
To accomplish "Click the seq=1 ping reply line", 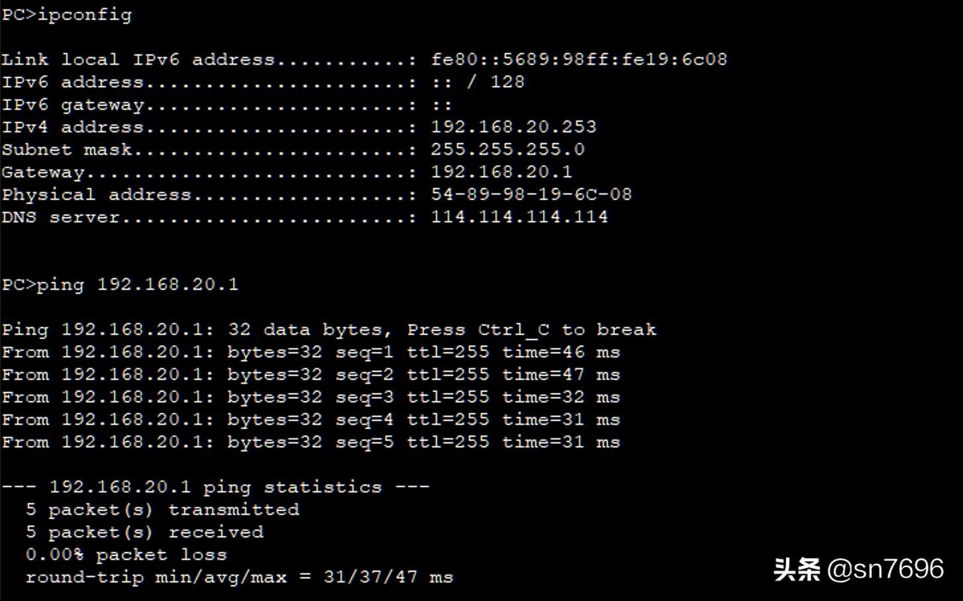I will coord(311,352).
